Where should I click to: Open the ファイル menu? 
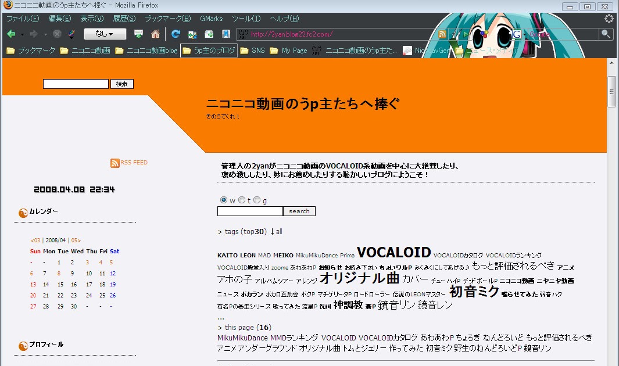pyautogui.click(x=23, y=19)
